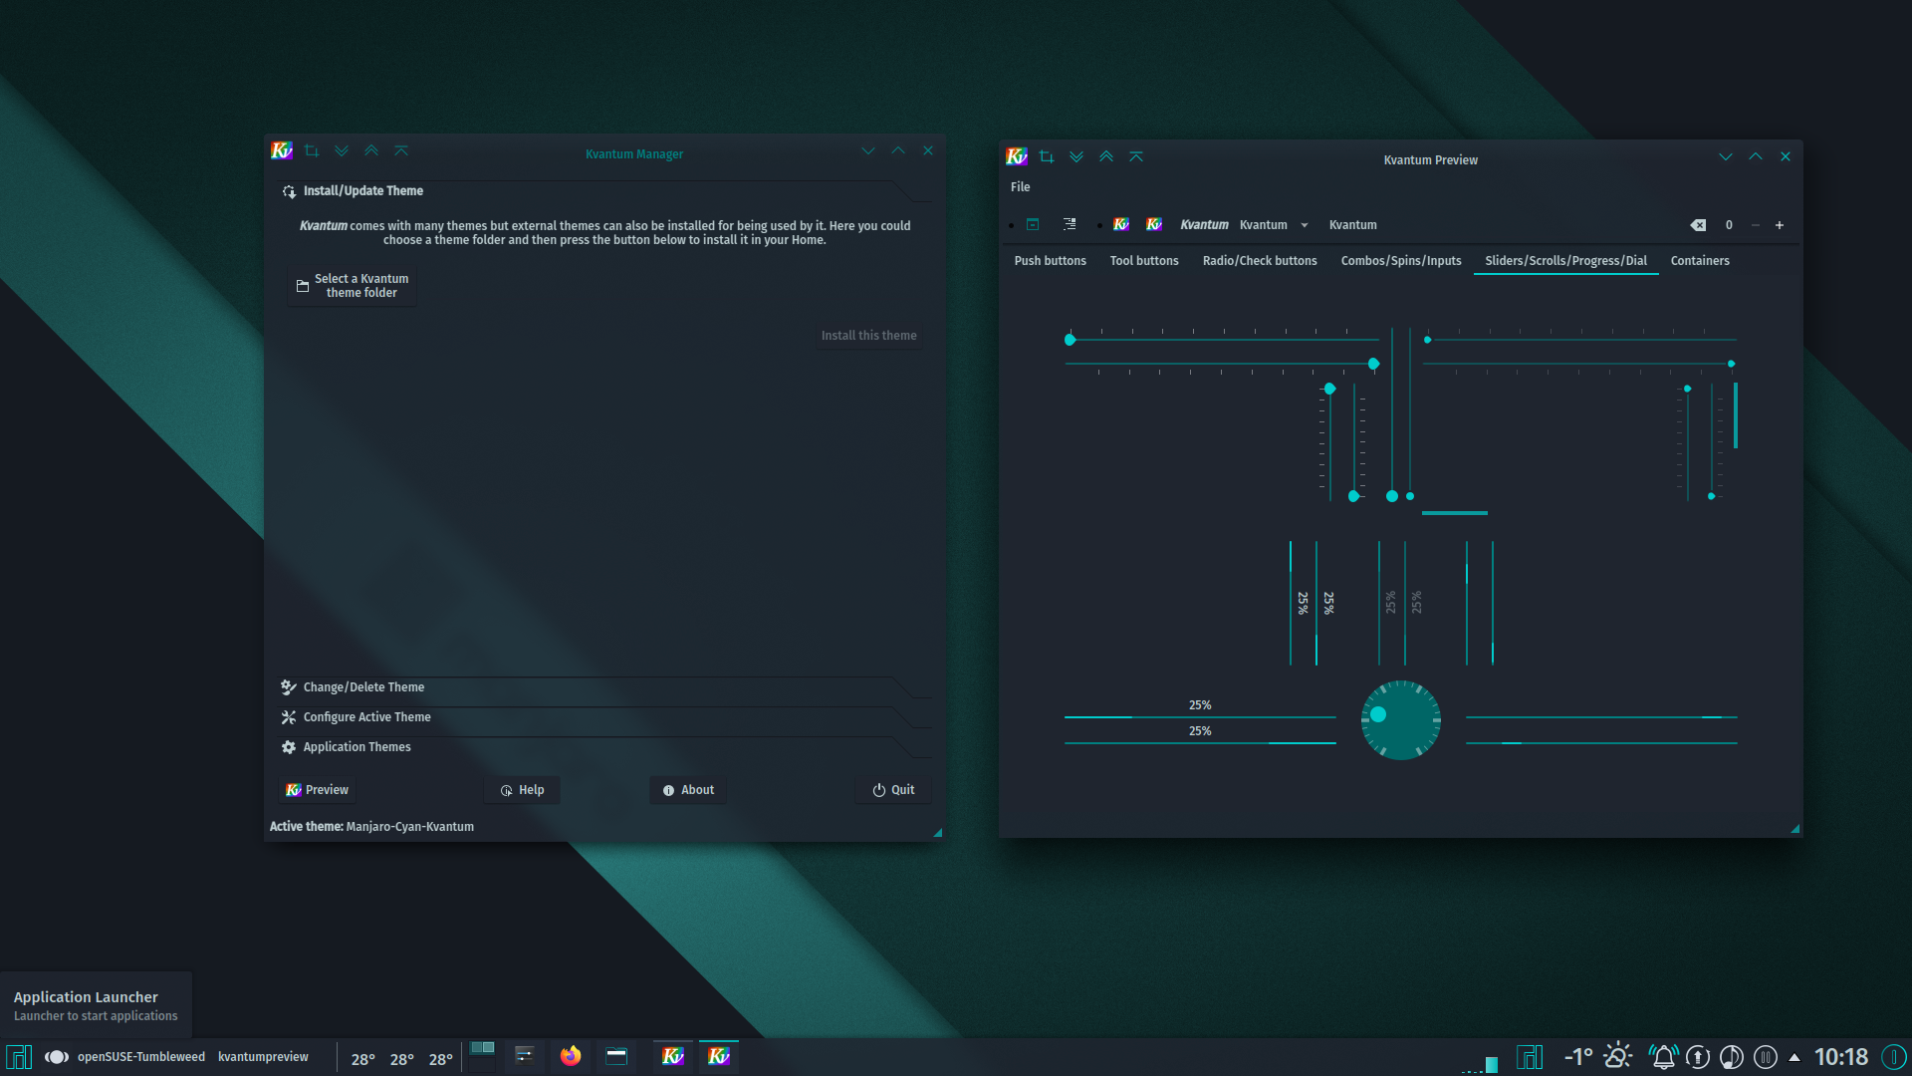
Task: Click the weather icon in the system tray
Action: (1619, 1055)
